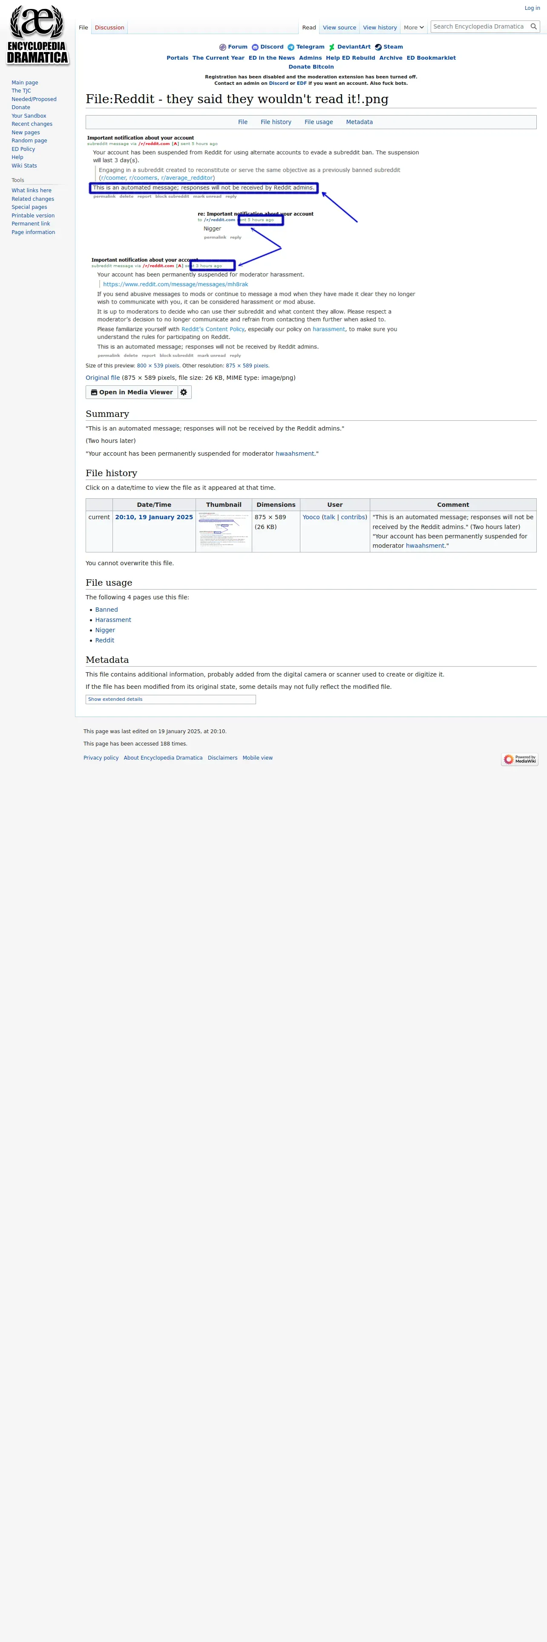
Task: Open the Banned page in file usage
Action: [x=107, y=610]
